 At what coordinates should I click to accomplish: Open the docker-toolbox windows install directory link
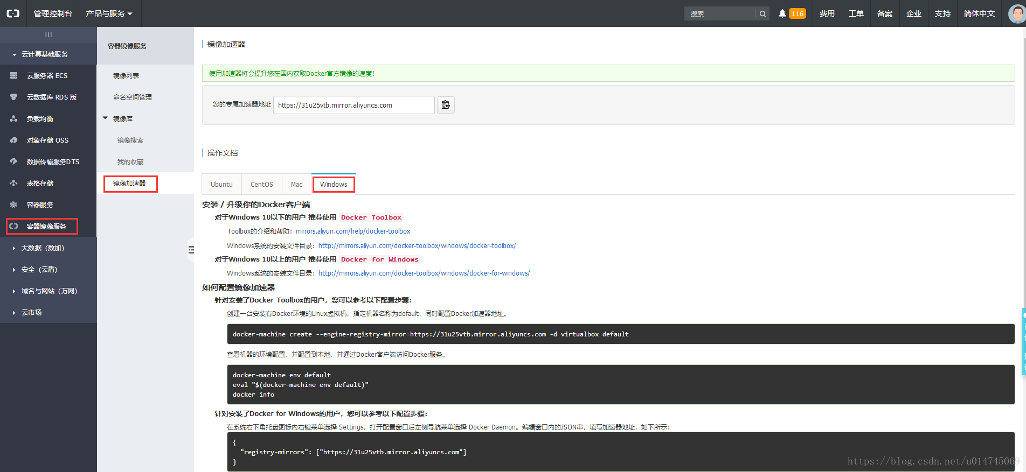(x=417, y=246)
